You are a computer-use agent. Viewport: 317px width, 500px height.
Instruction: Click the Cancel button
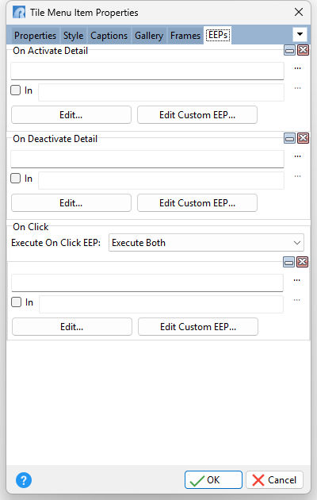point(274,480)
